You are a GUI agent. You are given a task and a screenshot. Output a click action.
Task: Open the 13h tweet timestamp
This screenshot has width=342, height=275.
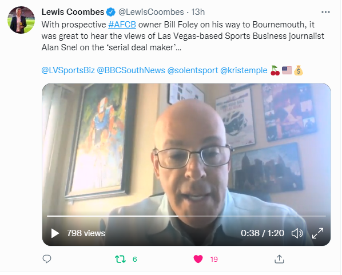tap(198, 12)
